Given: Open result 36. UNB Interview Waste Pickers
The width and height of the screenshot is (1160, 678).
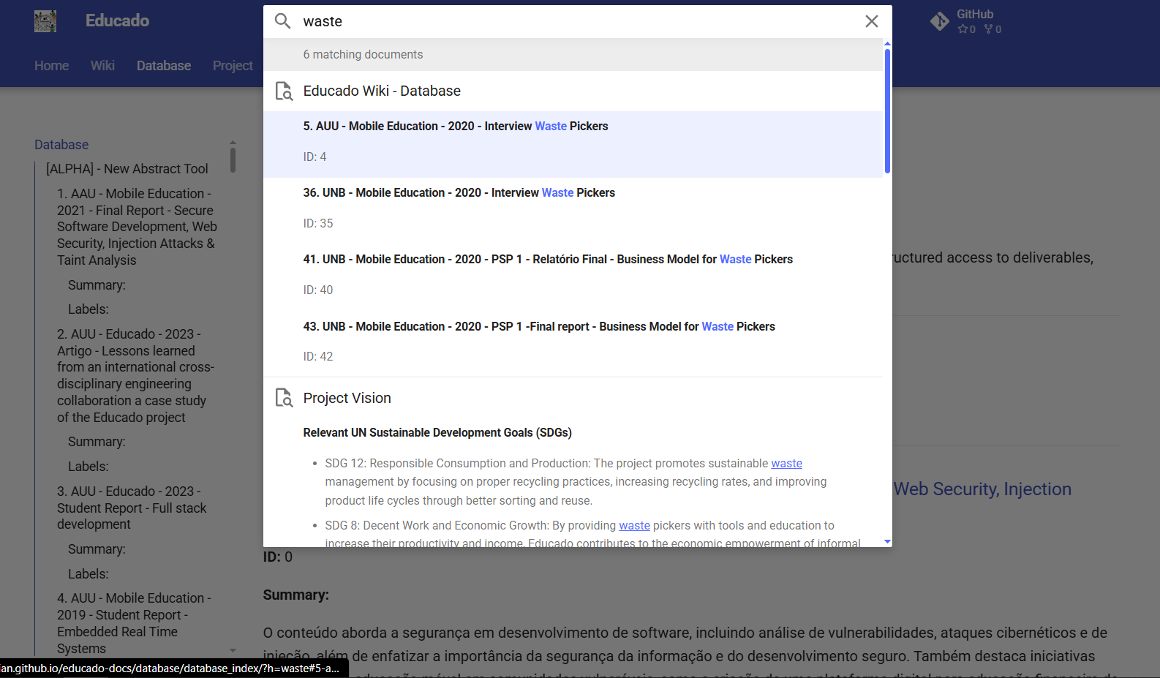Looking at the screenshot, I should point(459,193).
